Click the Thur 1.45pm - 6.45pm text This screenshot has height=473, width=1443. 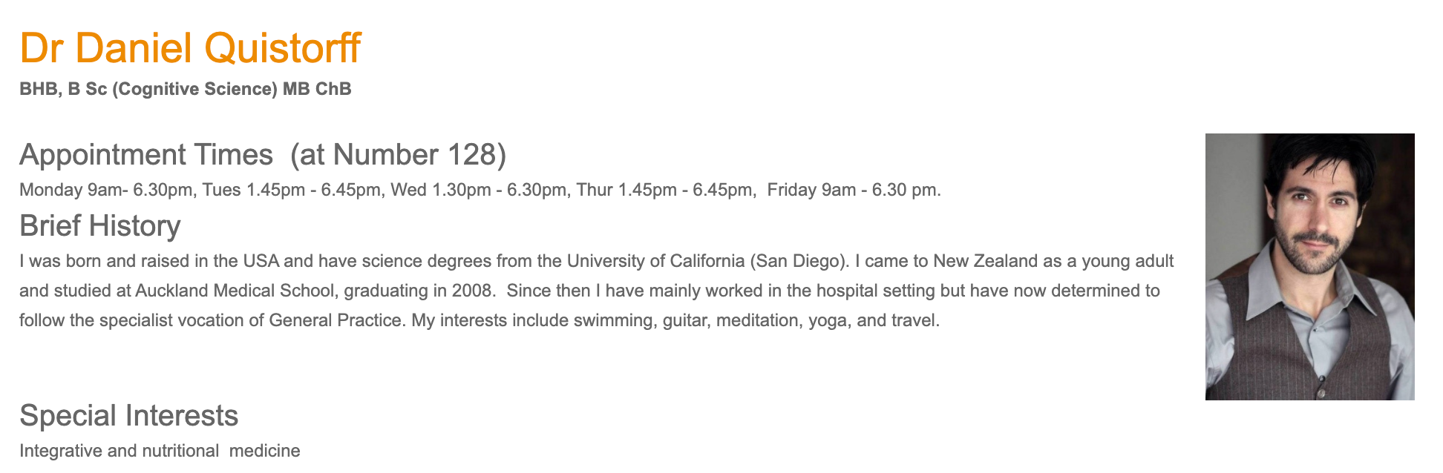pos(665,190)
